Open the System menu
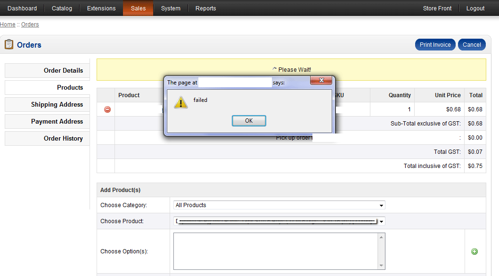The width and height of the screenshot is (499, 276). pos(171,8)
